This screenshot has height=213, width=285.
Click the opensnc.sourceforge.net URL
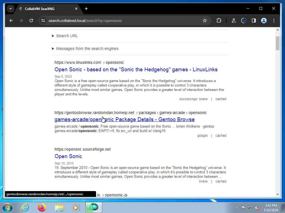click(x=82, y=149)
